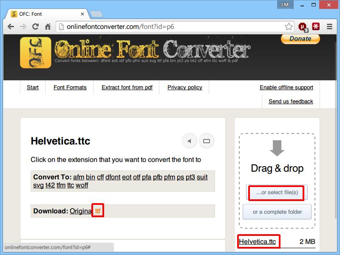Image resolution: width=340 pixels, height=255 pixels.
Task: Go to Extract font from pdf
Action: coord(127,88)
